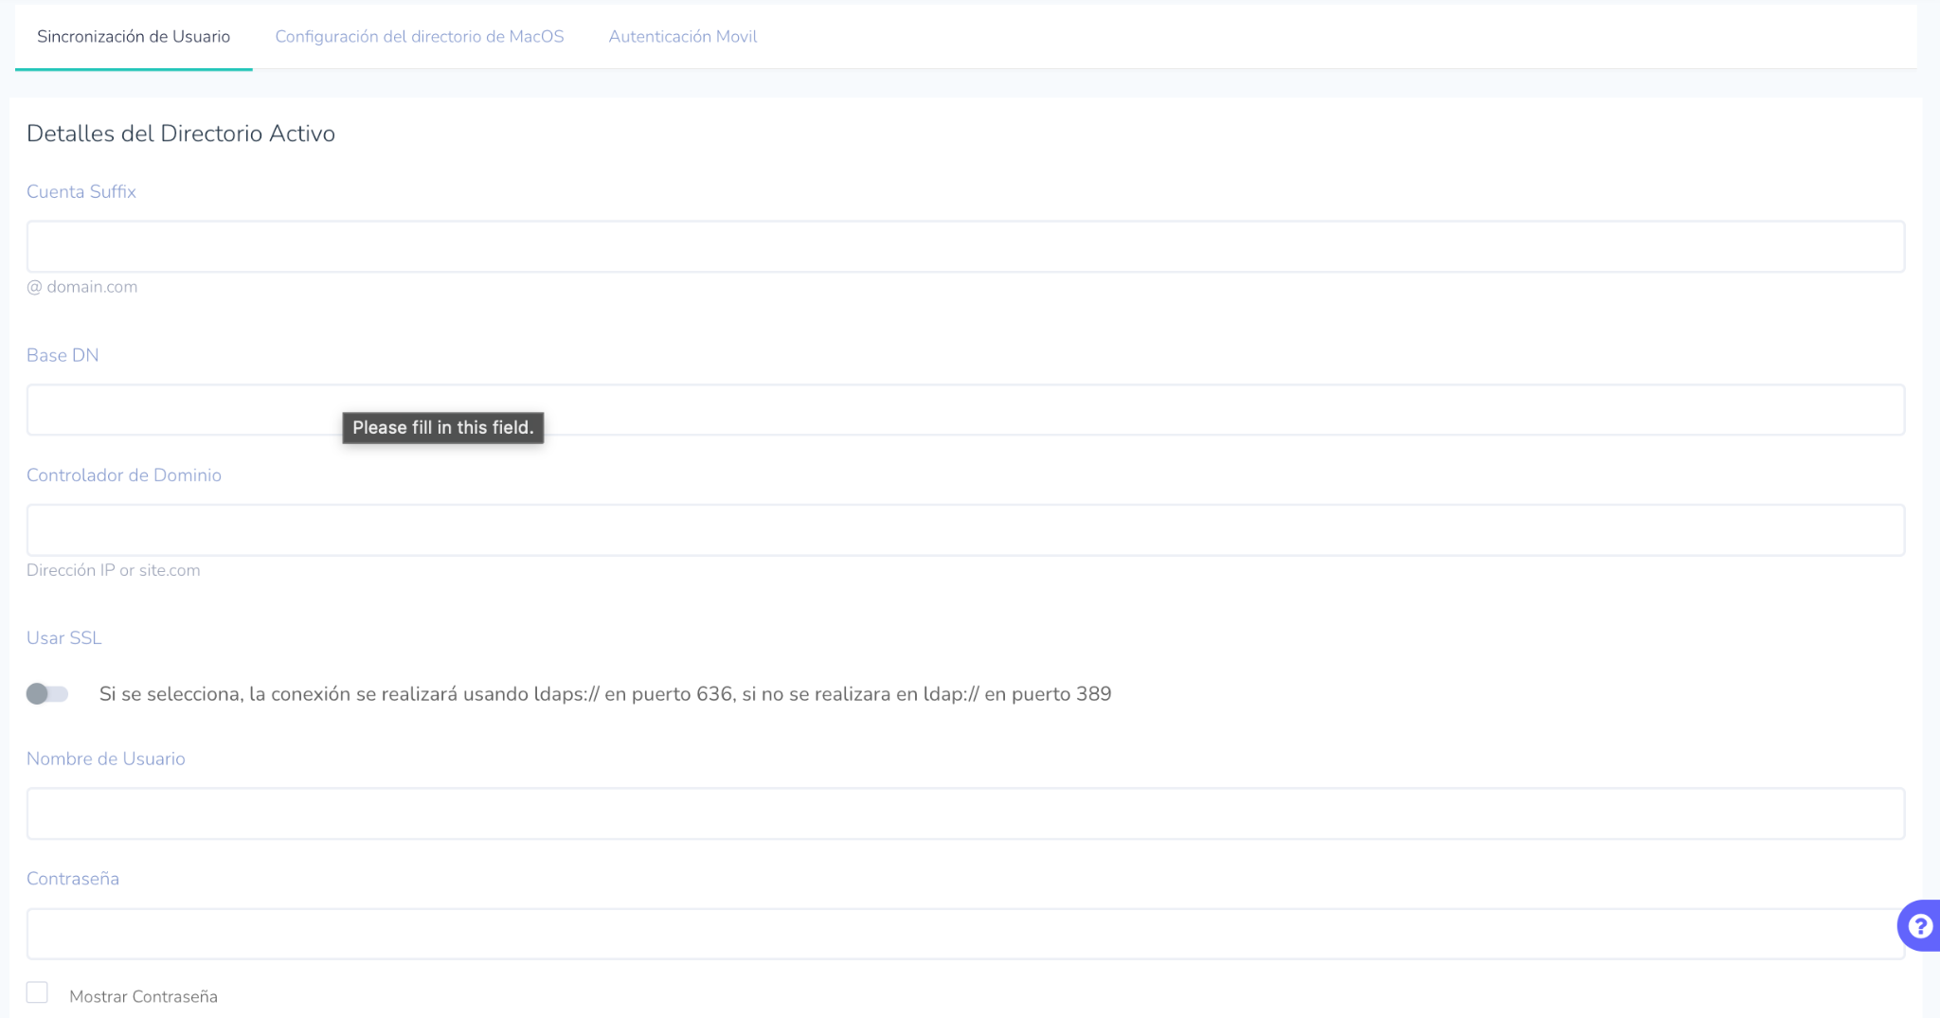The width and height of the screenshot is (1940, 1018).
Task: Focus the Cuenta Suffix input field
Action: [964, 247]
